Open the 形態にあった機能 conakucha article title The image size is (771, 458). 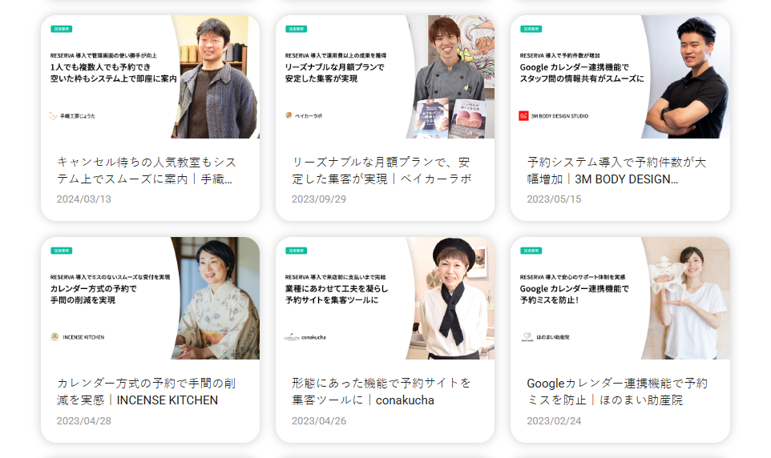(381, 392)
